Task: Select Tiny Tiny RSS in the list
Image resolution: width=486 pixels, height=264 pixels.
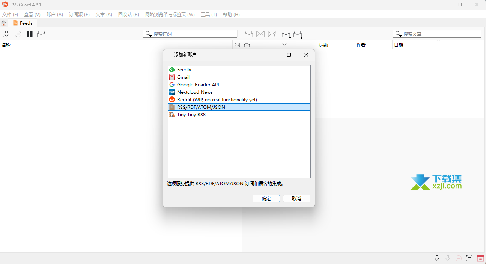Action: point(239,115)
